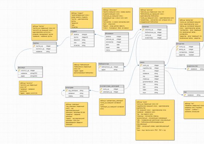The image size is (204, 144).
Task: Click the key icon beside институт_ид
Action: coord(19,70)
